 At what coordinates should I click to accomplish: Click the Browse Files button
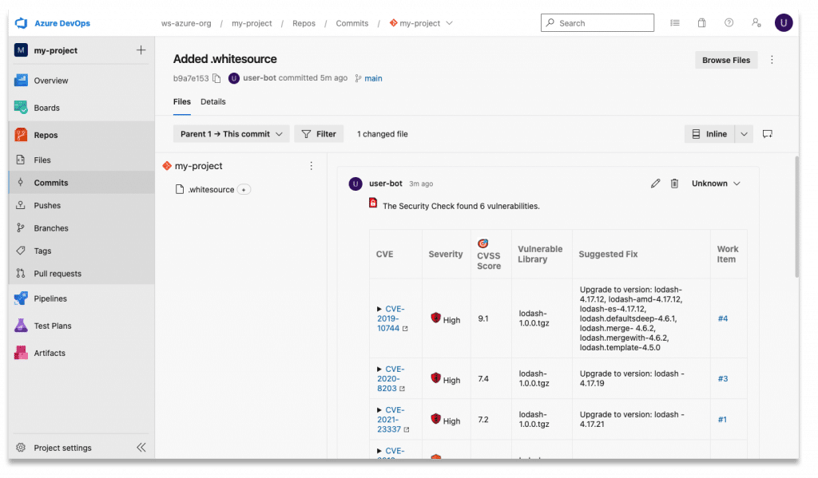tap(725, 60)
